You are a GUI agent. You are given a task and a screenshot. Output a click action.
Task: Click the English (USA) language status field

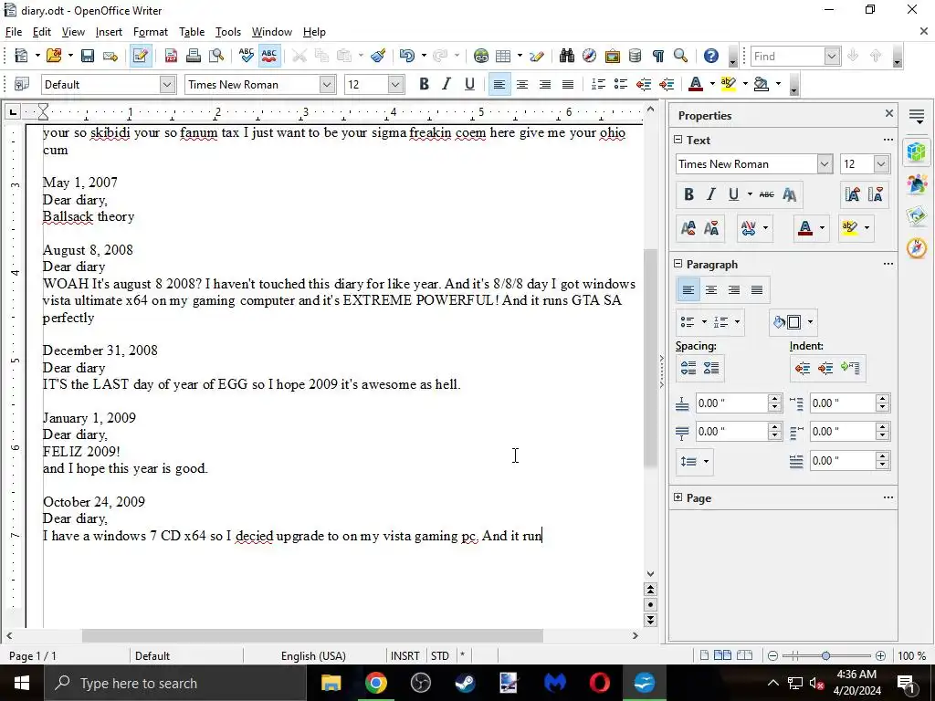click(x=314, y=655)
